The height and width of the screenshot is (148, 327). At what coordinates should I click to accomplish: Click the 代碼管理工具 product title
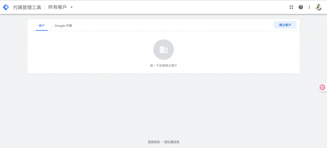pos(27,7)
